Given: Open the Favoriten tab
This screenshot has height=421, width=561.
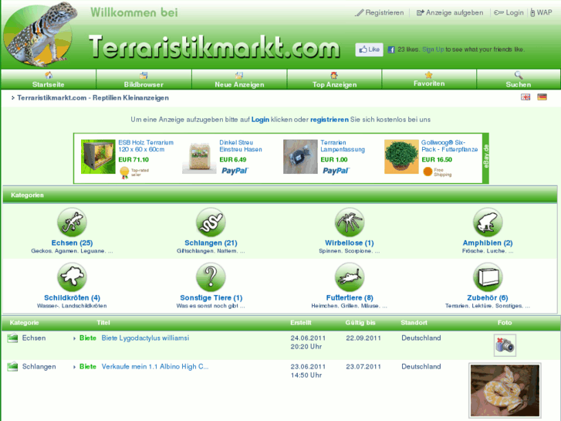Looking at the screenshot, I should (429, 80).
